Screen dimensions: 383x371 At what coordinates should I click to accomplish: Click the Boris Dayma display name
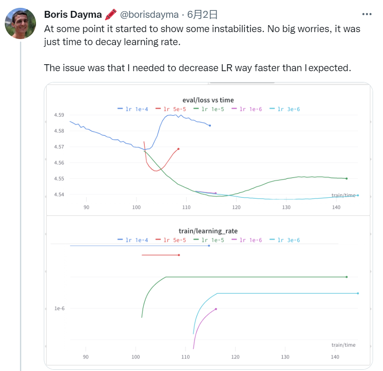tap(73, 15)
